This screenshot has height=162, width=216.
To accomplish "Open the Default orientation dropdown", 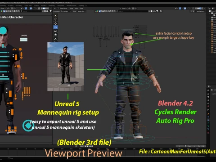I will point(66,11).
